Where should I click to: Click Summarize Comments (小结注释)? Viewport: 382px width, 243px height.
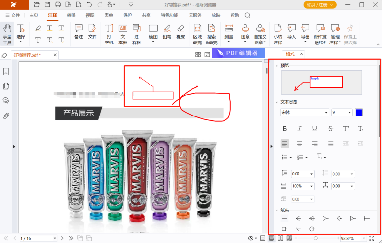pos(278,34)
